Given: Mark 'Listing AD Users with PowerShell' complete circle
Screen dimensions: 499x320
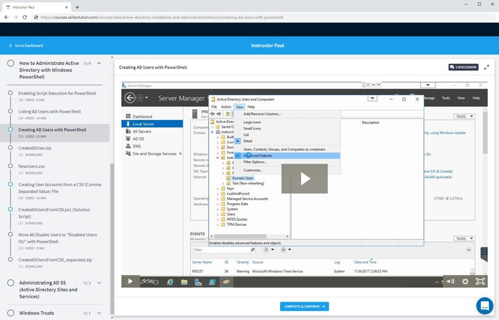Looking at the screenshot, I should [10, 111].
